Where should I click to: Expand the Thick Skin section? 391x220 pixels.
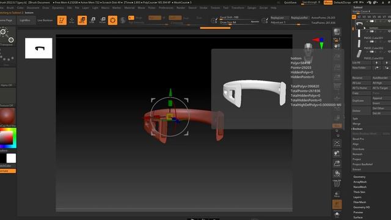pyautogui.click(x=359, y=192)
